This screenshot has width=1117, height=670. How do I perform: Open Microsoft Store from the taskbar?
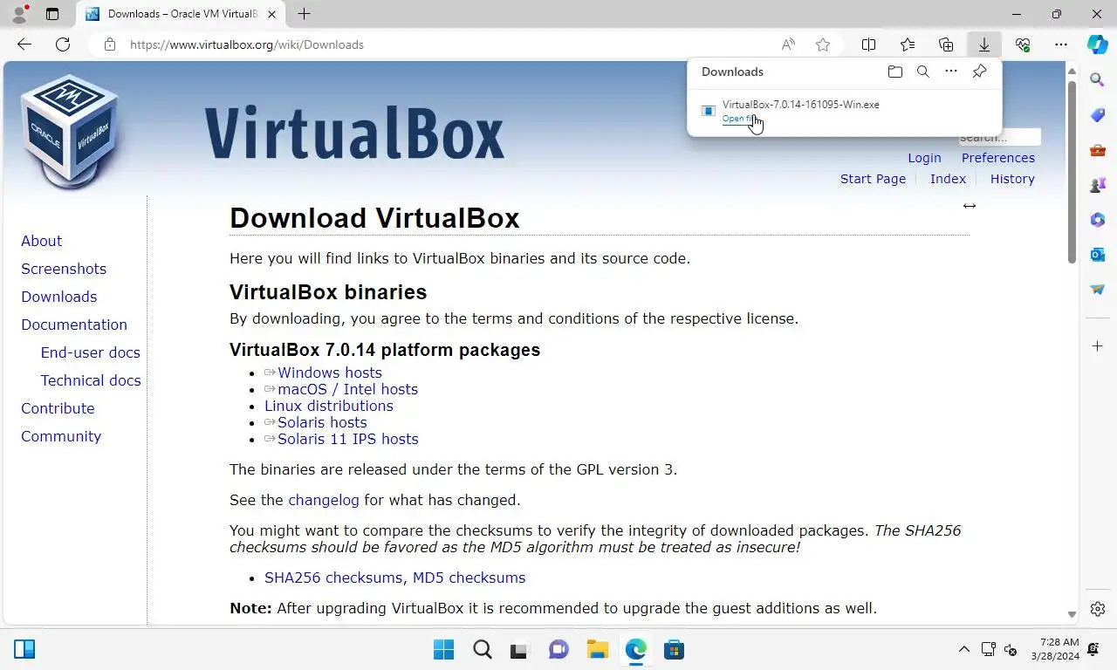tap(674, 649)
